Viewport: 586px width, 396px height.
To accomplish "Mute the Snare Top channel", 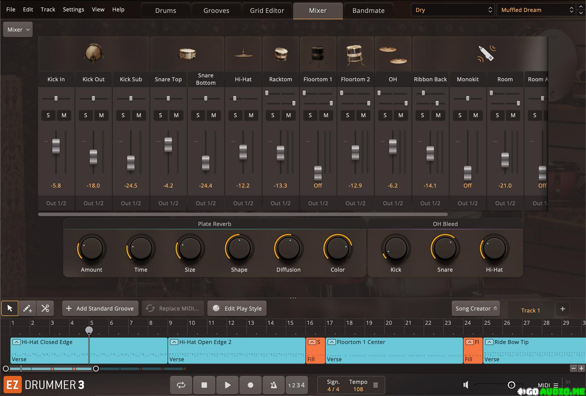I will 176,115.
